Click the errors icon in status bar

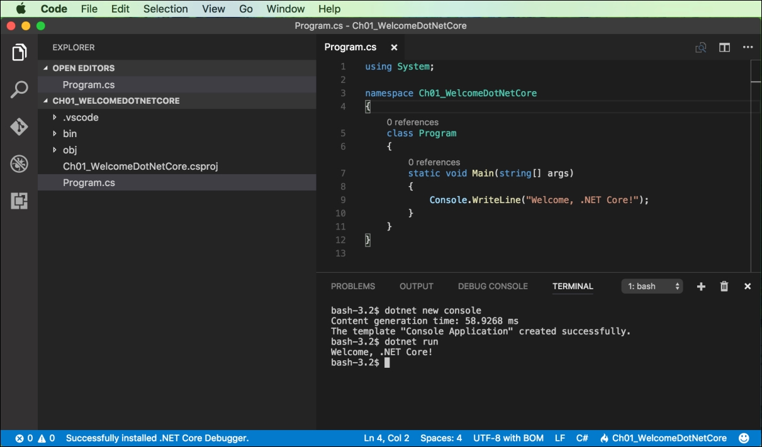(x=20, y=438)
